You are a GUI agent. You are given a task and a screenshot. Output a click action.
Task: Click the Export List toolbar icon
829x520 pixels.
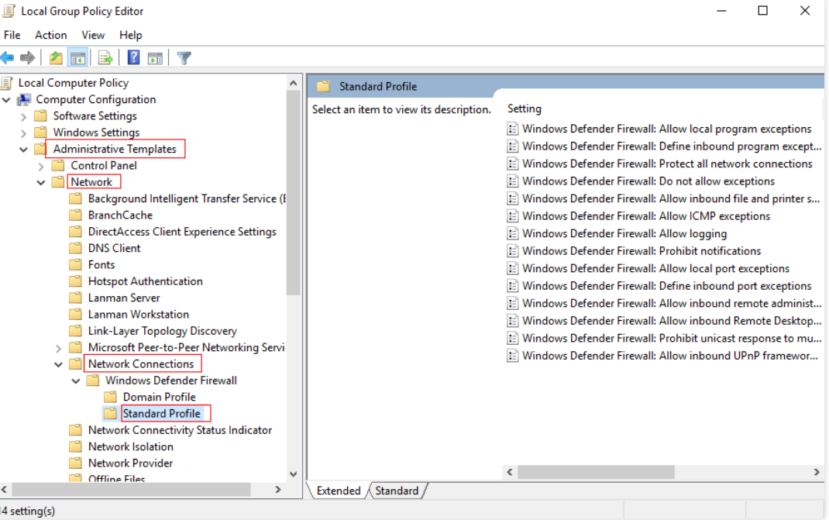(x=105, y=58)
